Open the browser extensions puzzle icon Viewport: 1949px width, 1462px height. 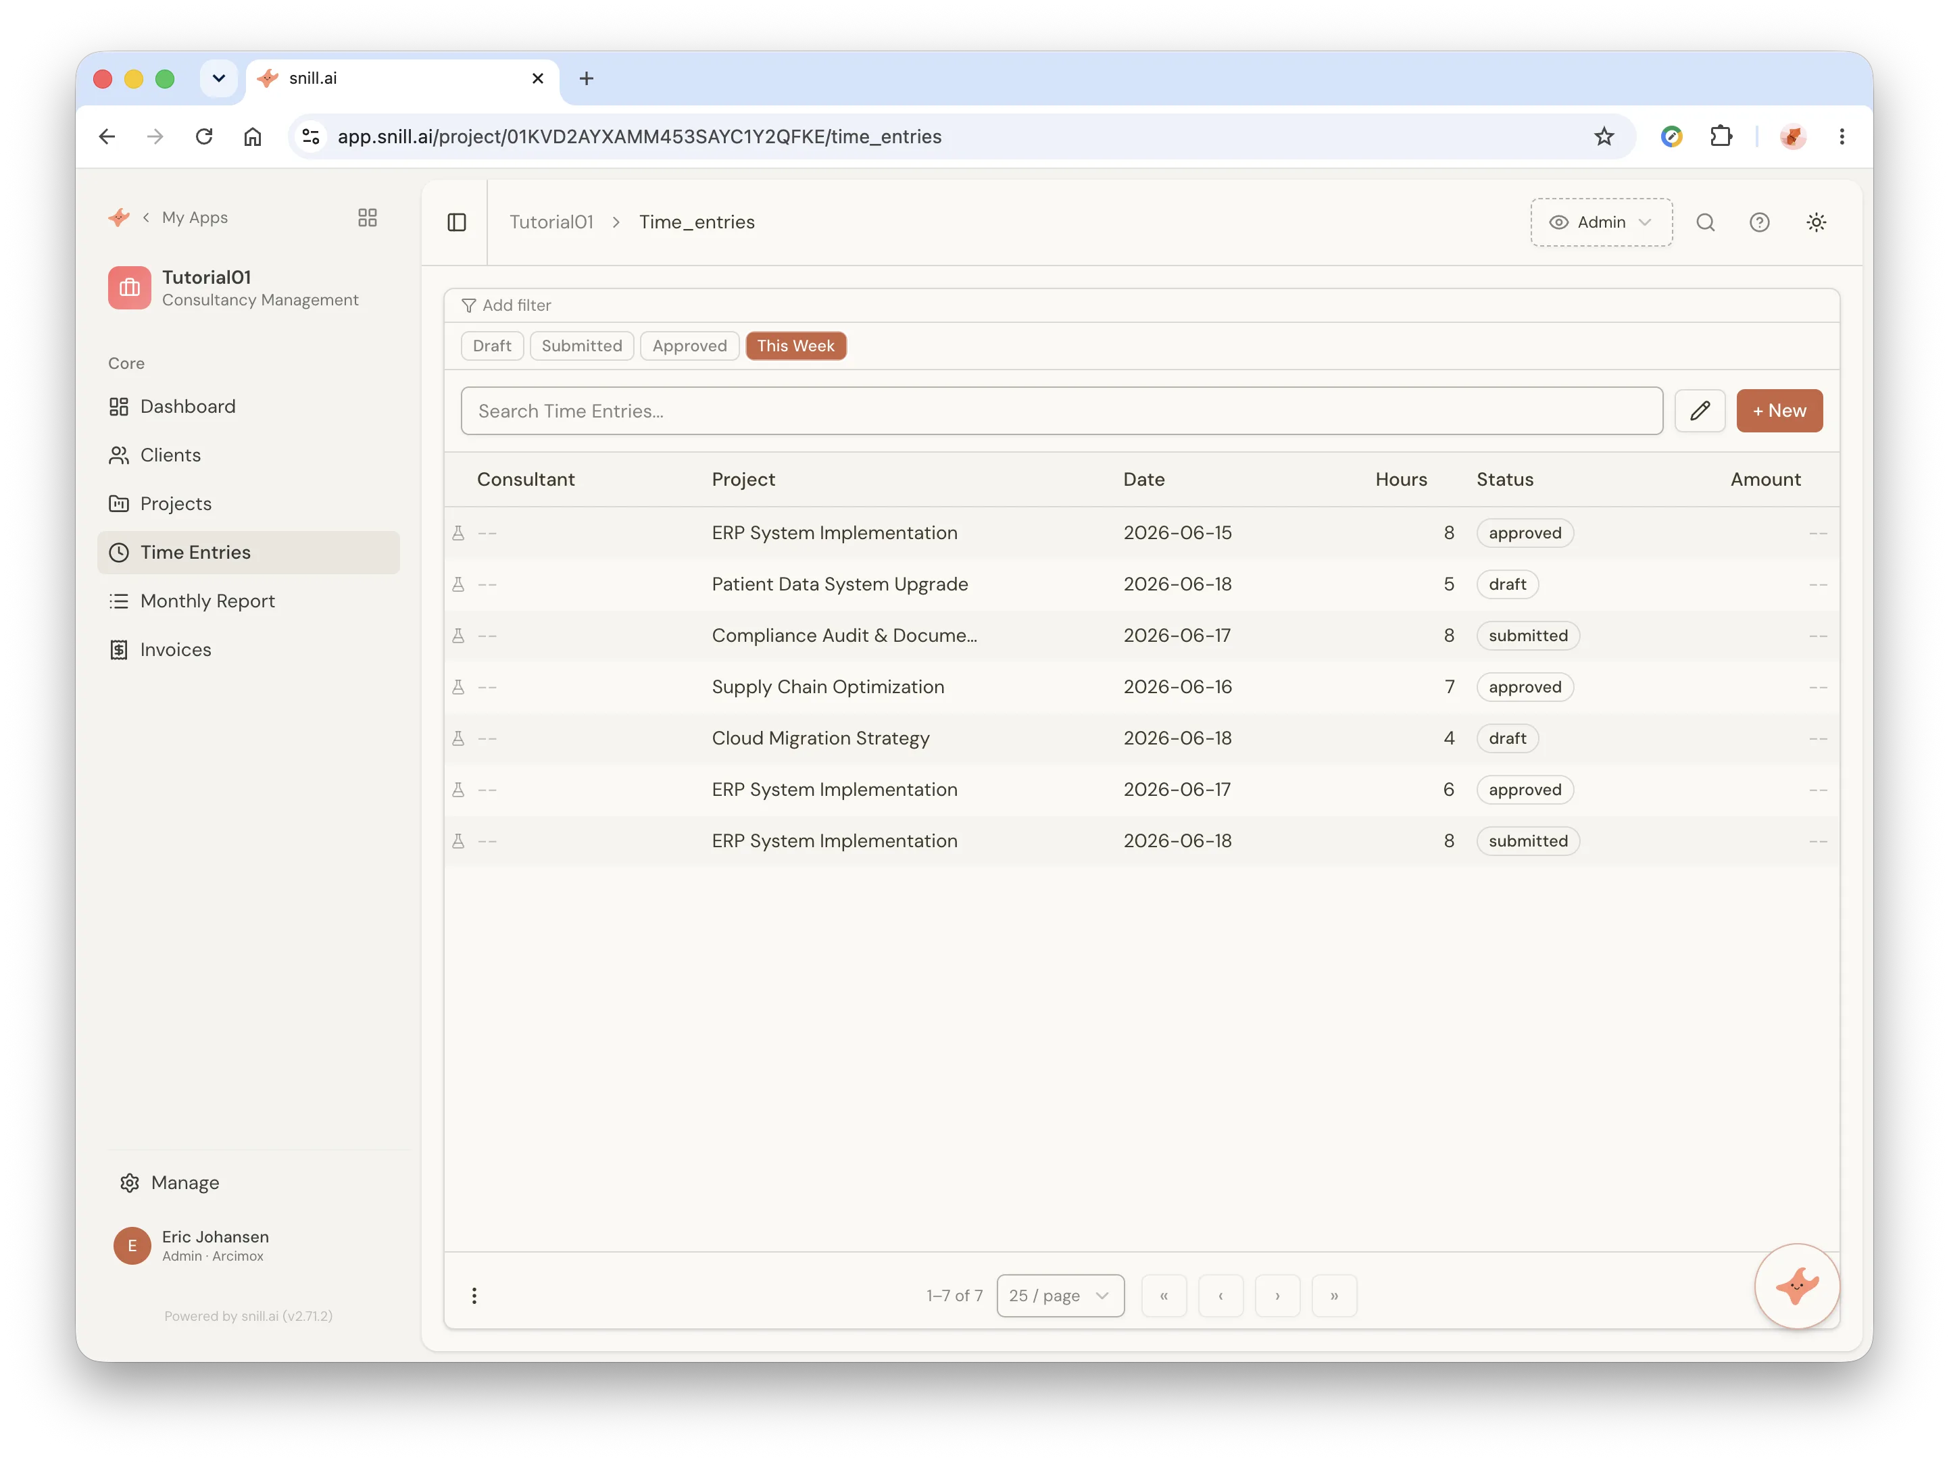pyautogui.click(x=1721, y=136)
